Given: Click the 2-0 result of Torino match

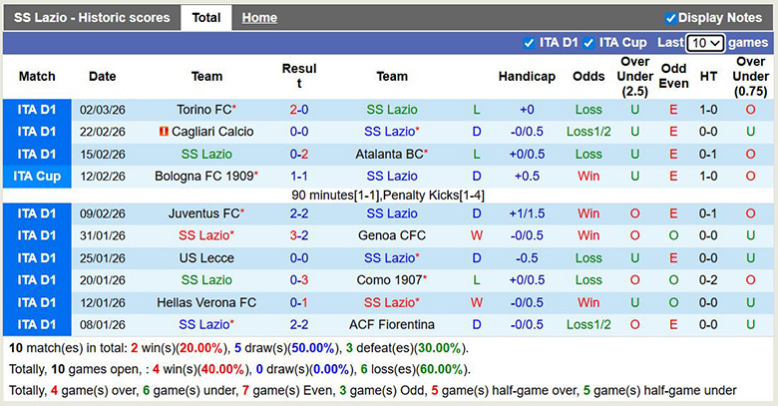Looking at the screenshot, I should [299, 110].
